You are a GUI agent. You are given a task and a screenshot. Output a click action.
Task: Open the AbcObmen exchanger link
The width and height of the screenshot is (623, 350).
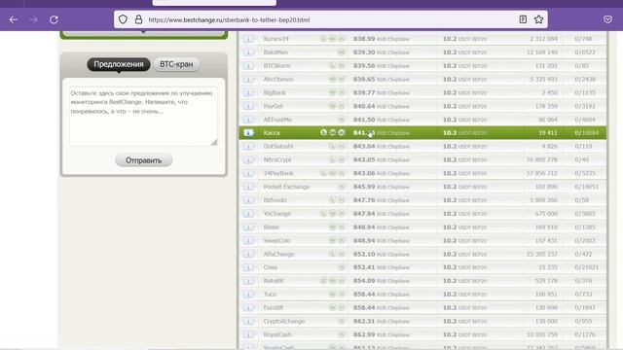point(278,80)
